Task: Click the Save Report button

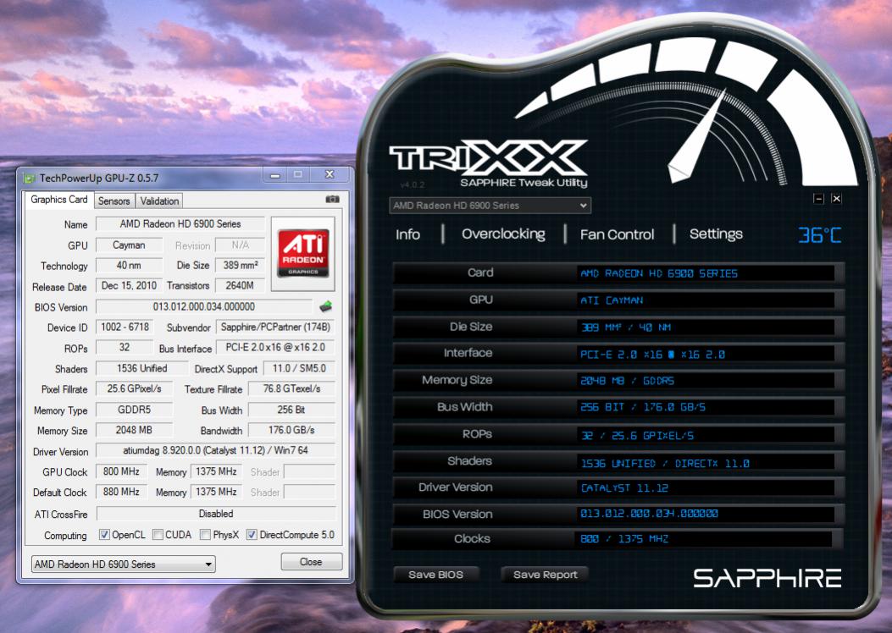Action: [x=545, y=575]
